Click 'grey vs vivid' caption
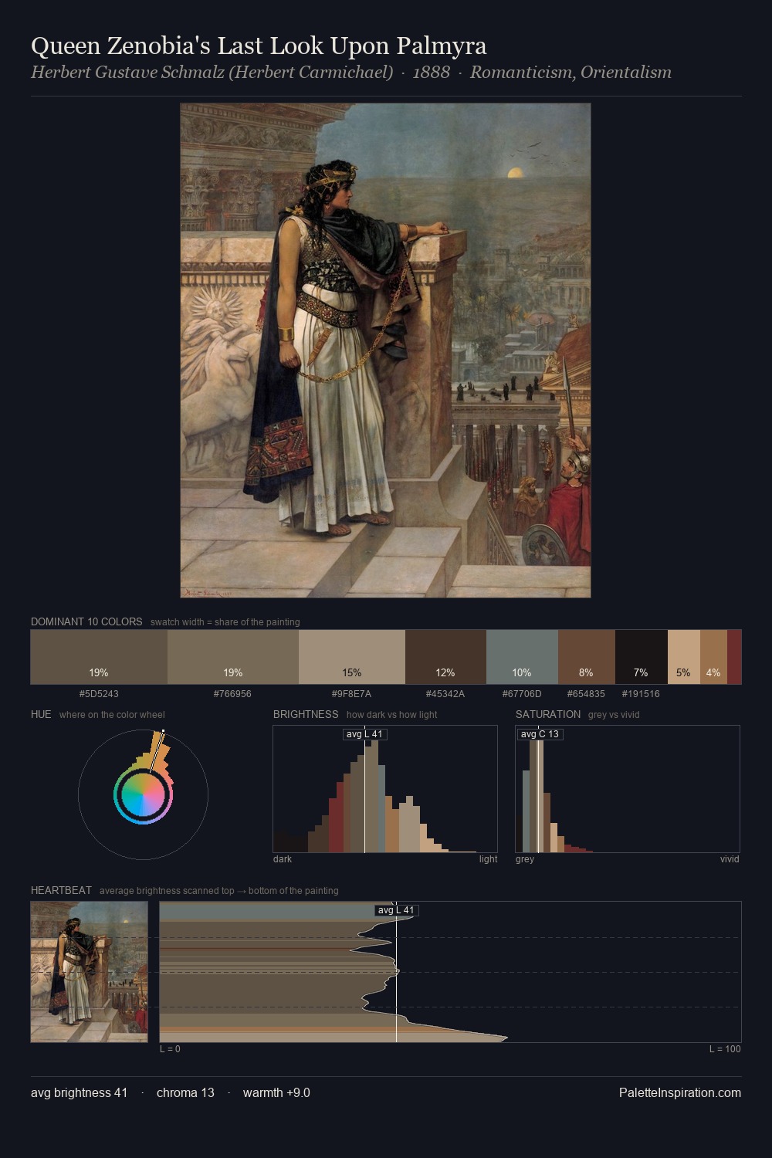772x1158 pixels. click(614, 715)
